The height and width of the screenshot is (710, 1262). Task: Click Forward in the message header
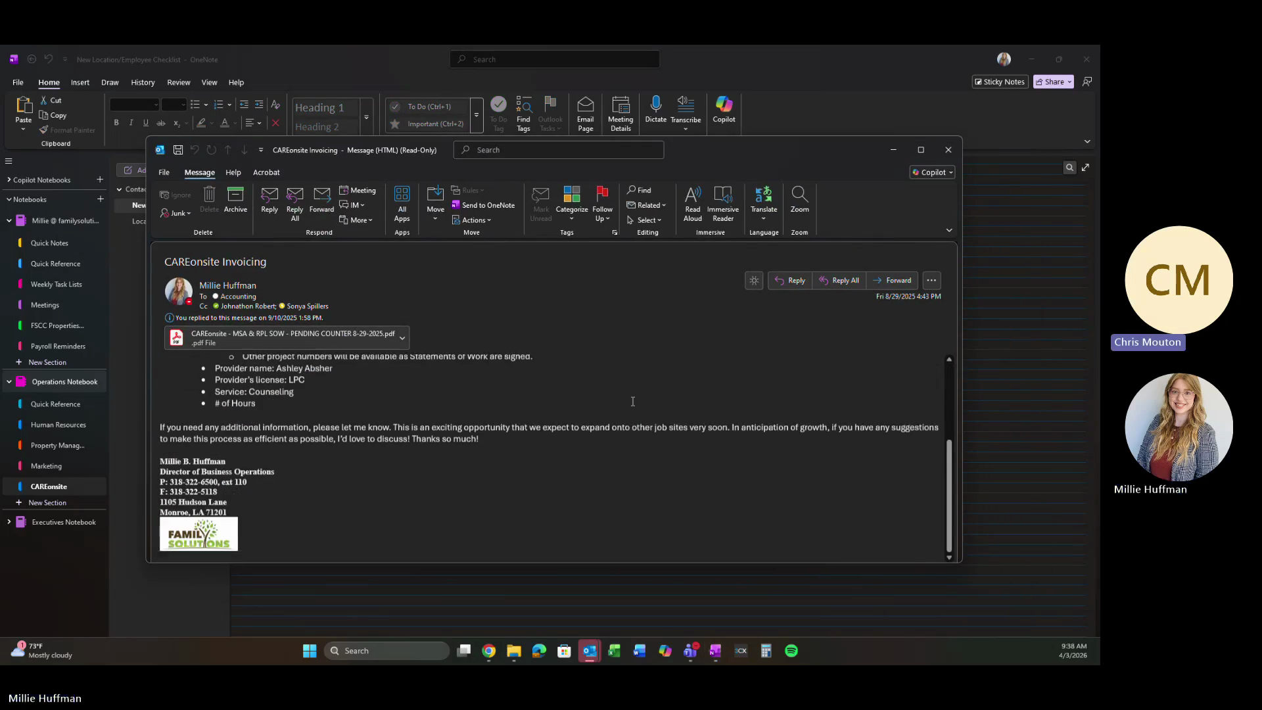[x=892, y=281]
